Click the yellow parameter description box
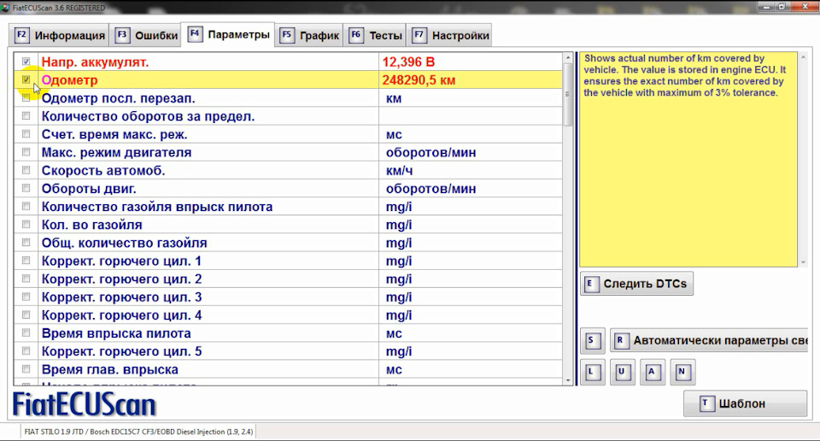This screenshot has width=820, height=441. [688, 159]
